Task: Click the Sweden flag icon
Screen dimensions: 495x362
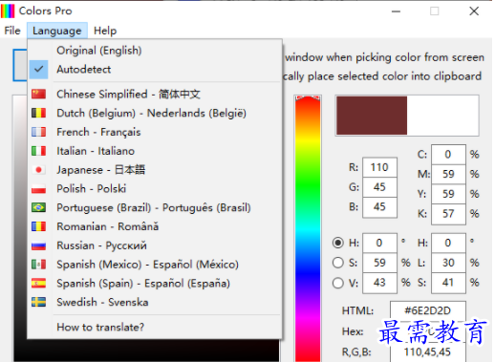Action: (x=38, y=302)
